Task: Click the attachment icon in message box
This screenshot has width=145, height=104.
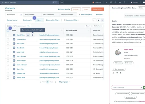Action: click(x=142, y=87)
